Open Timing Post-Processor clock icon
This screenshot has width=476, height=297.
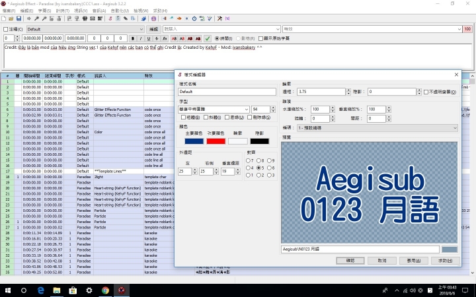(x=194, y=18)
